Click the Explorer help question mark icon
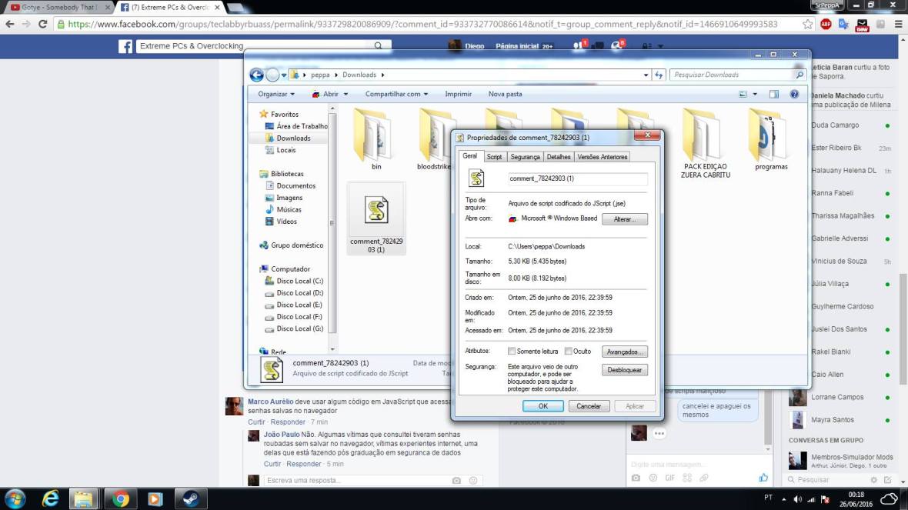 pyautogui.click(x=793, y=94)
